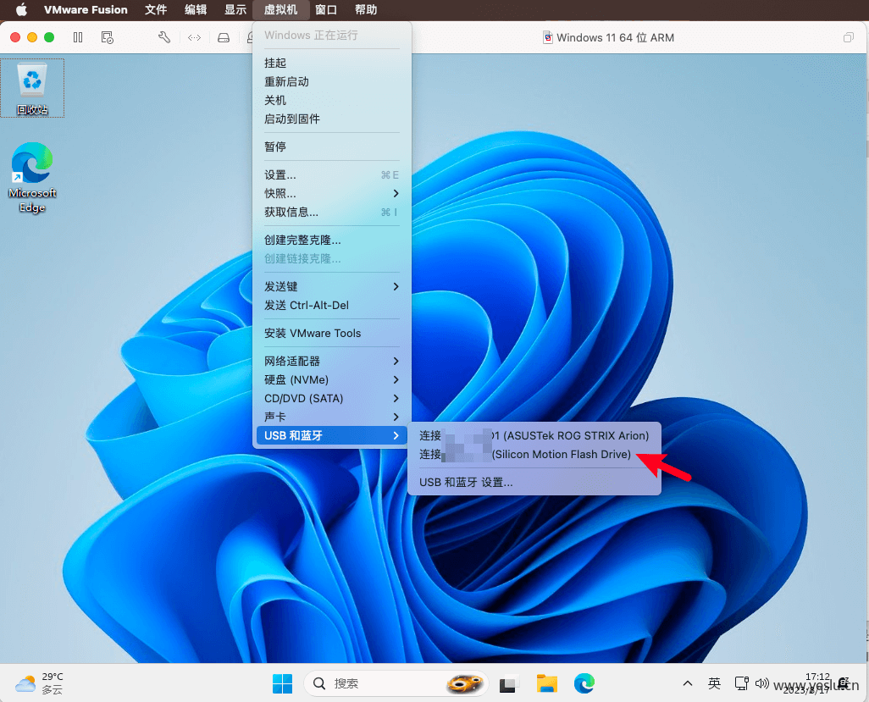Expand the CD/DVD (SATA) submenu
Screen dimensions: 869x702
tap(331, 398)
